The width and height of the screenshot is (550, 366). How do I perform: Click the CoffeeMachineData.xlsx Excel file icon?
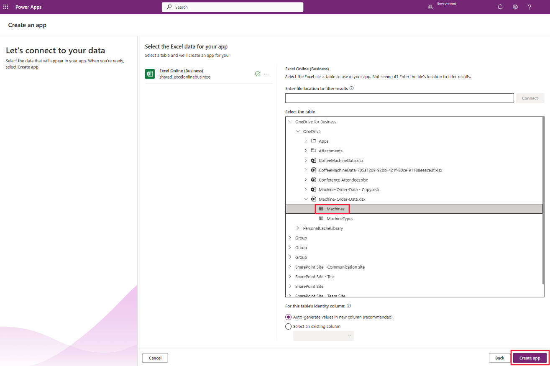click(313, 160)
